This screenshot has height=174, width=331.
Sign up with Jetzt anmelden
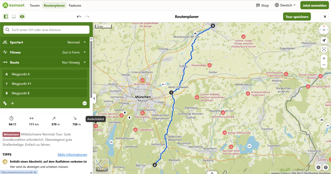tap(314, 5)
